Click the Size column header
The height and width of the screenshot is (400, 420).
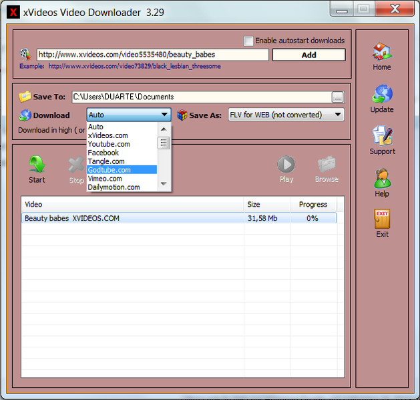267,205
